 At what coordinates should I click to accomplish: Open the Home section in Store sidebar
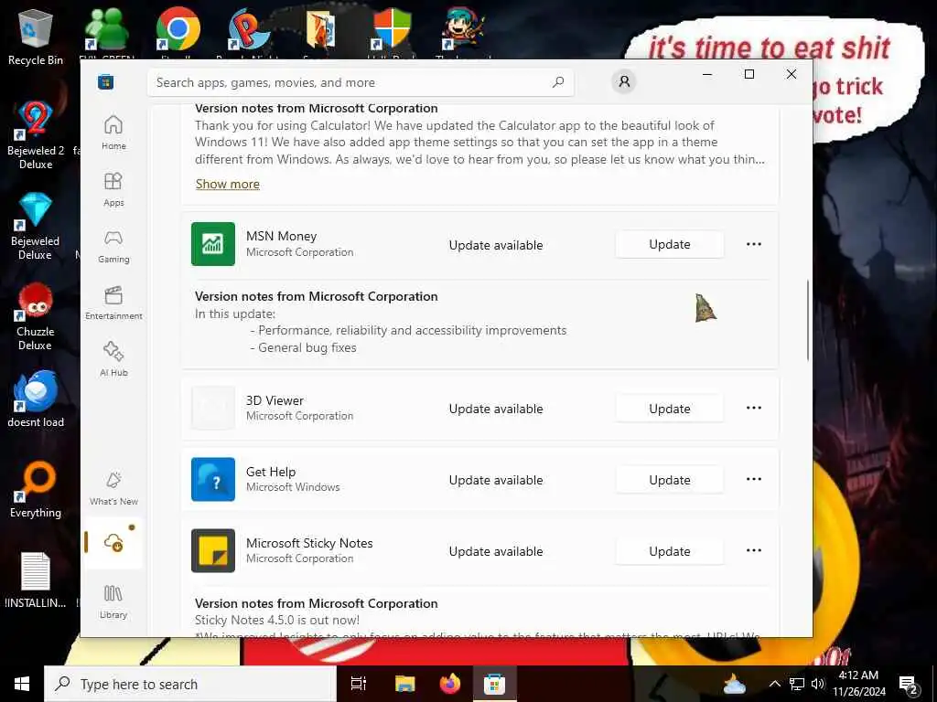point(113,133)
